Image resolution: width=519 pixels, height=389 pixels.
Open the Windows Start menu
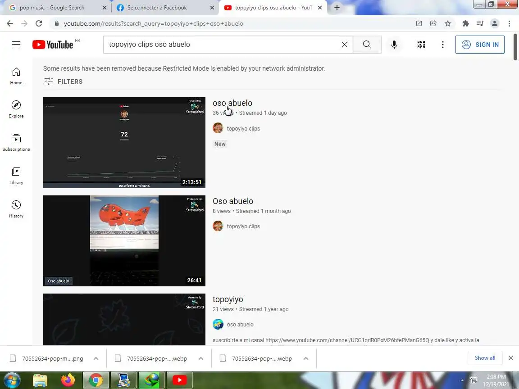12,380
